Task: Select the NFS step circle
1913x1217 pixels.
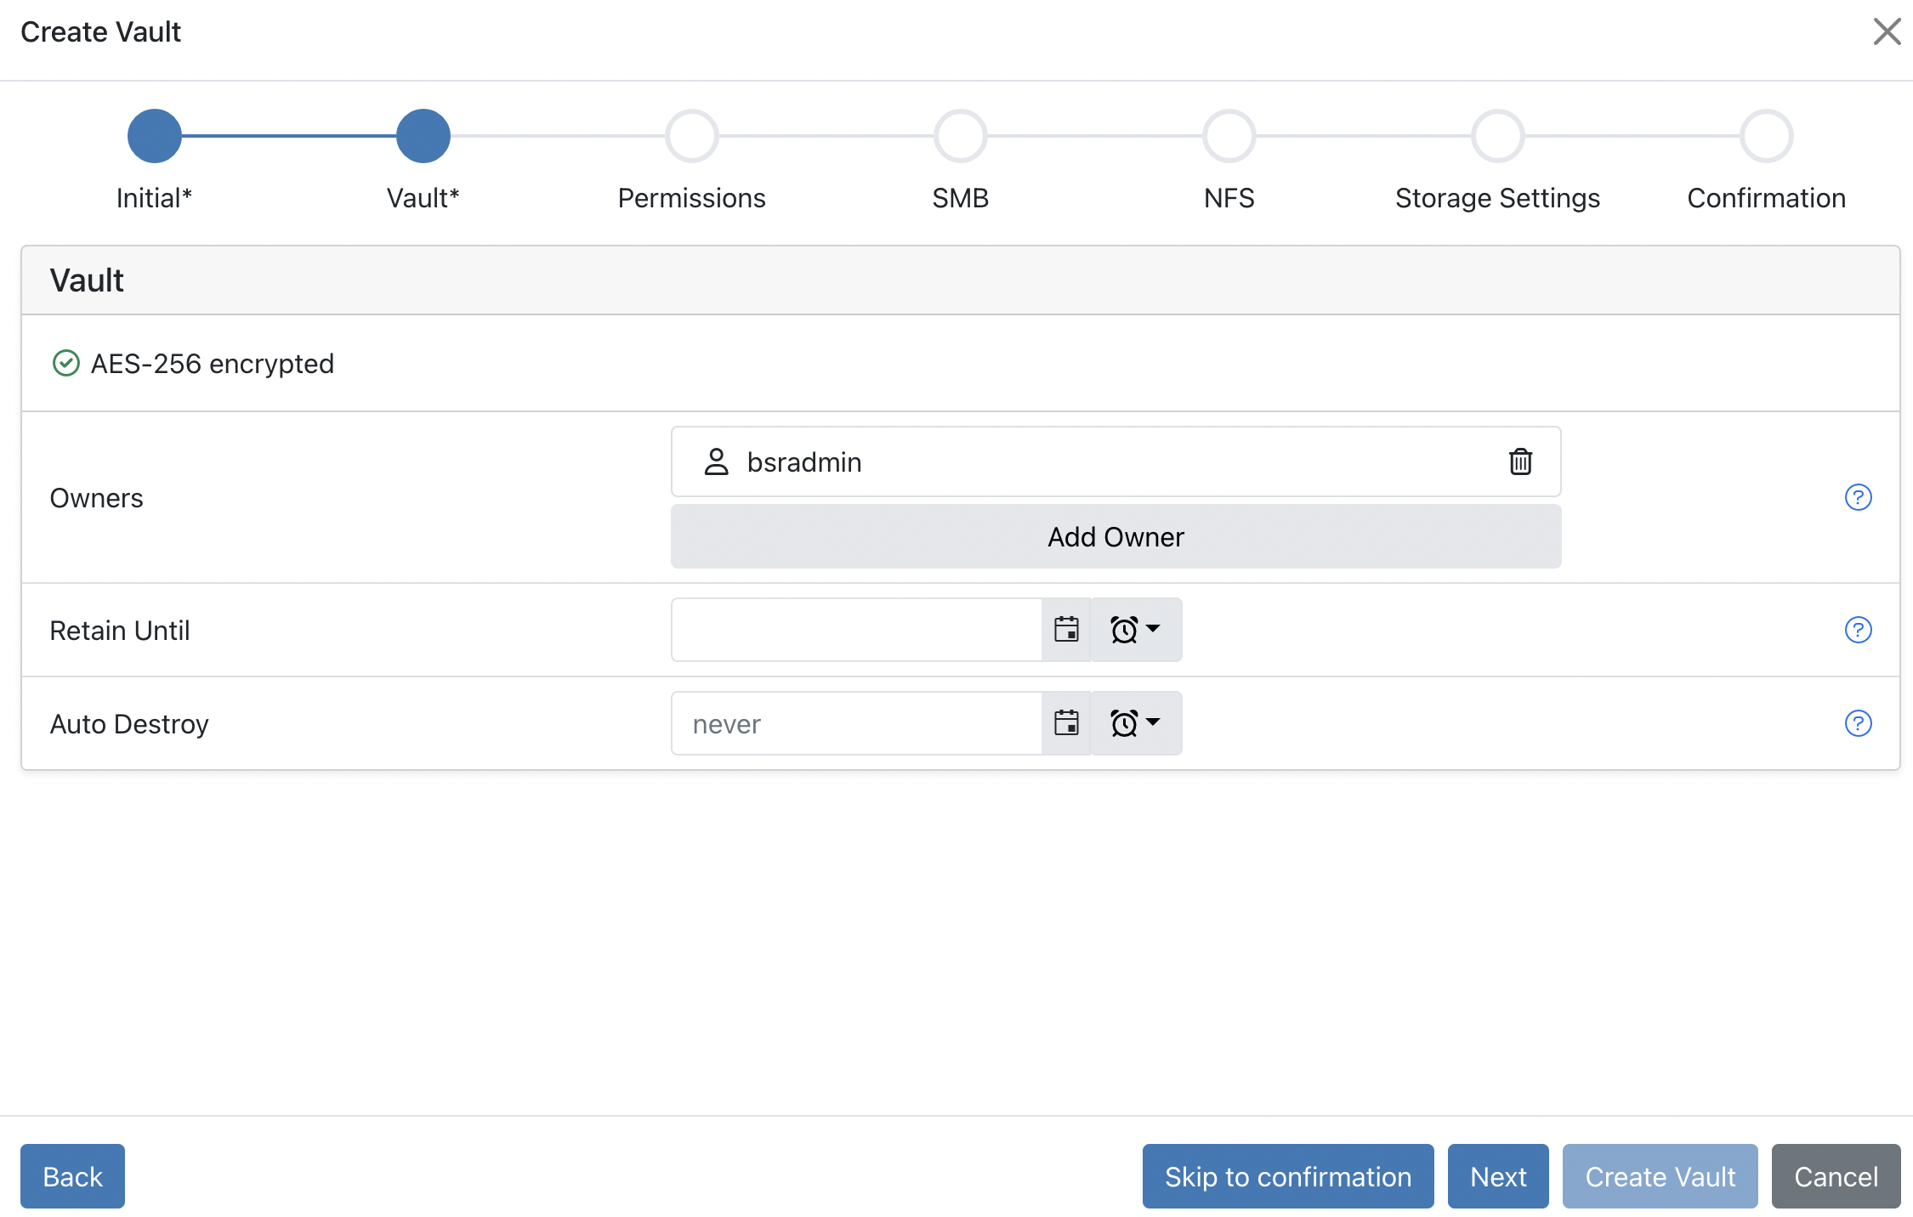Action: click(x=1229, y=136)
